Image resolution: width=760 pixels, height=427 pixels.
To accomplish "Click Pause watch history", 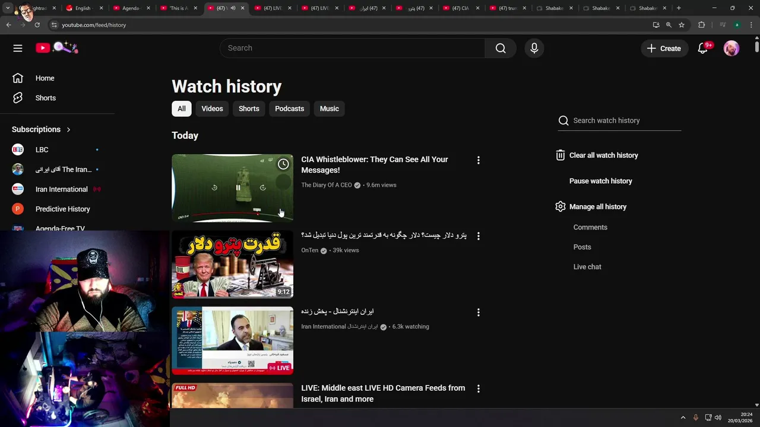I will click(x=600, y=181).
